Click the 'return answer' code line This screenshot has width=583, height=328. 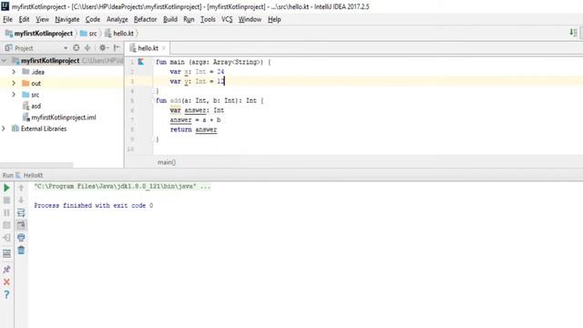pyautogui.click(x=193, y=129)
